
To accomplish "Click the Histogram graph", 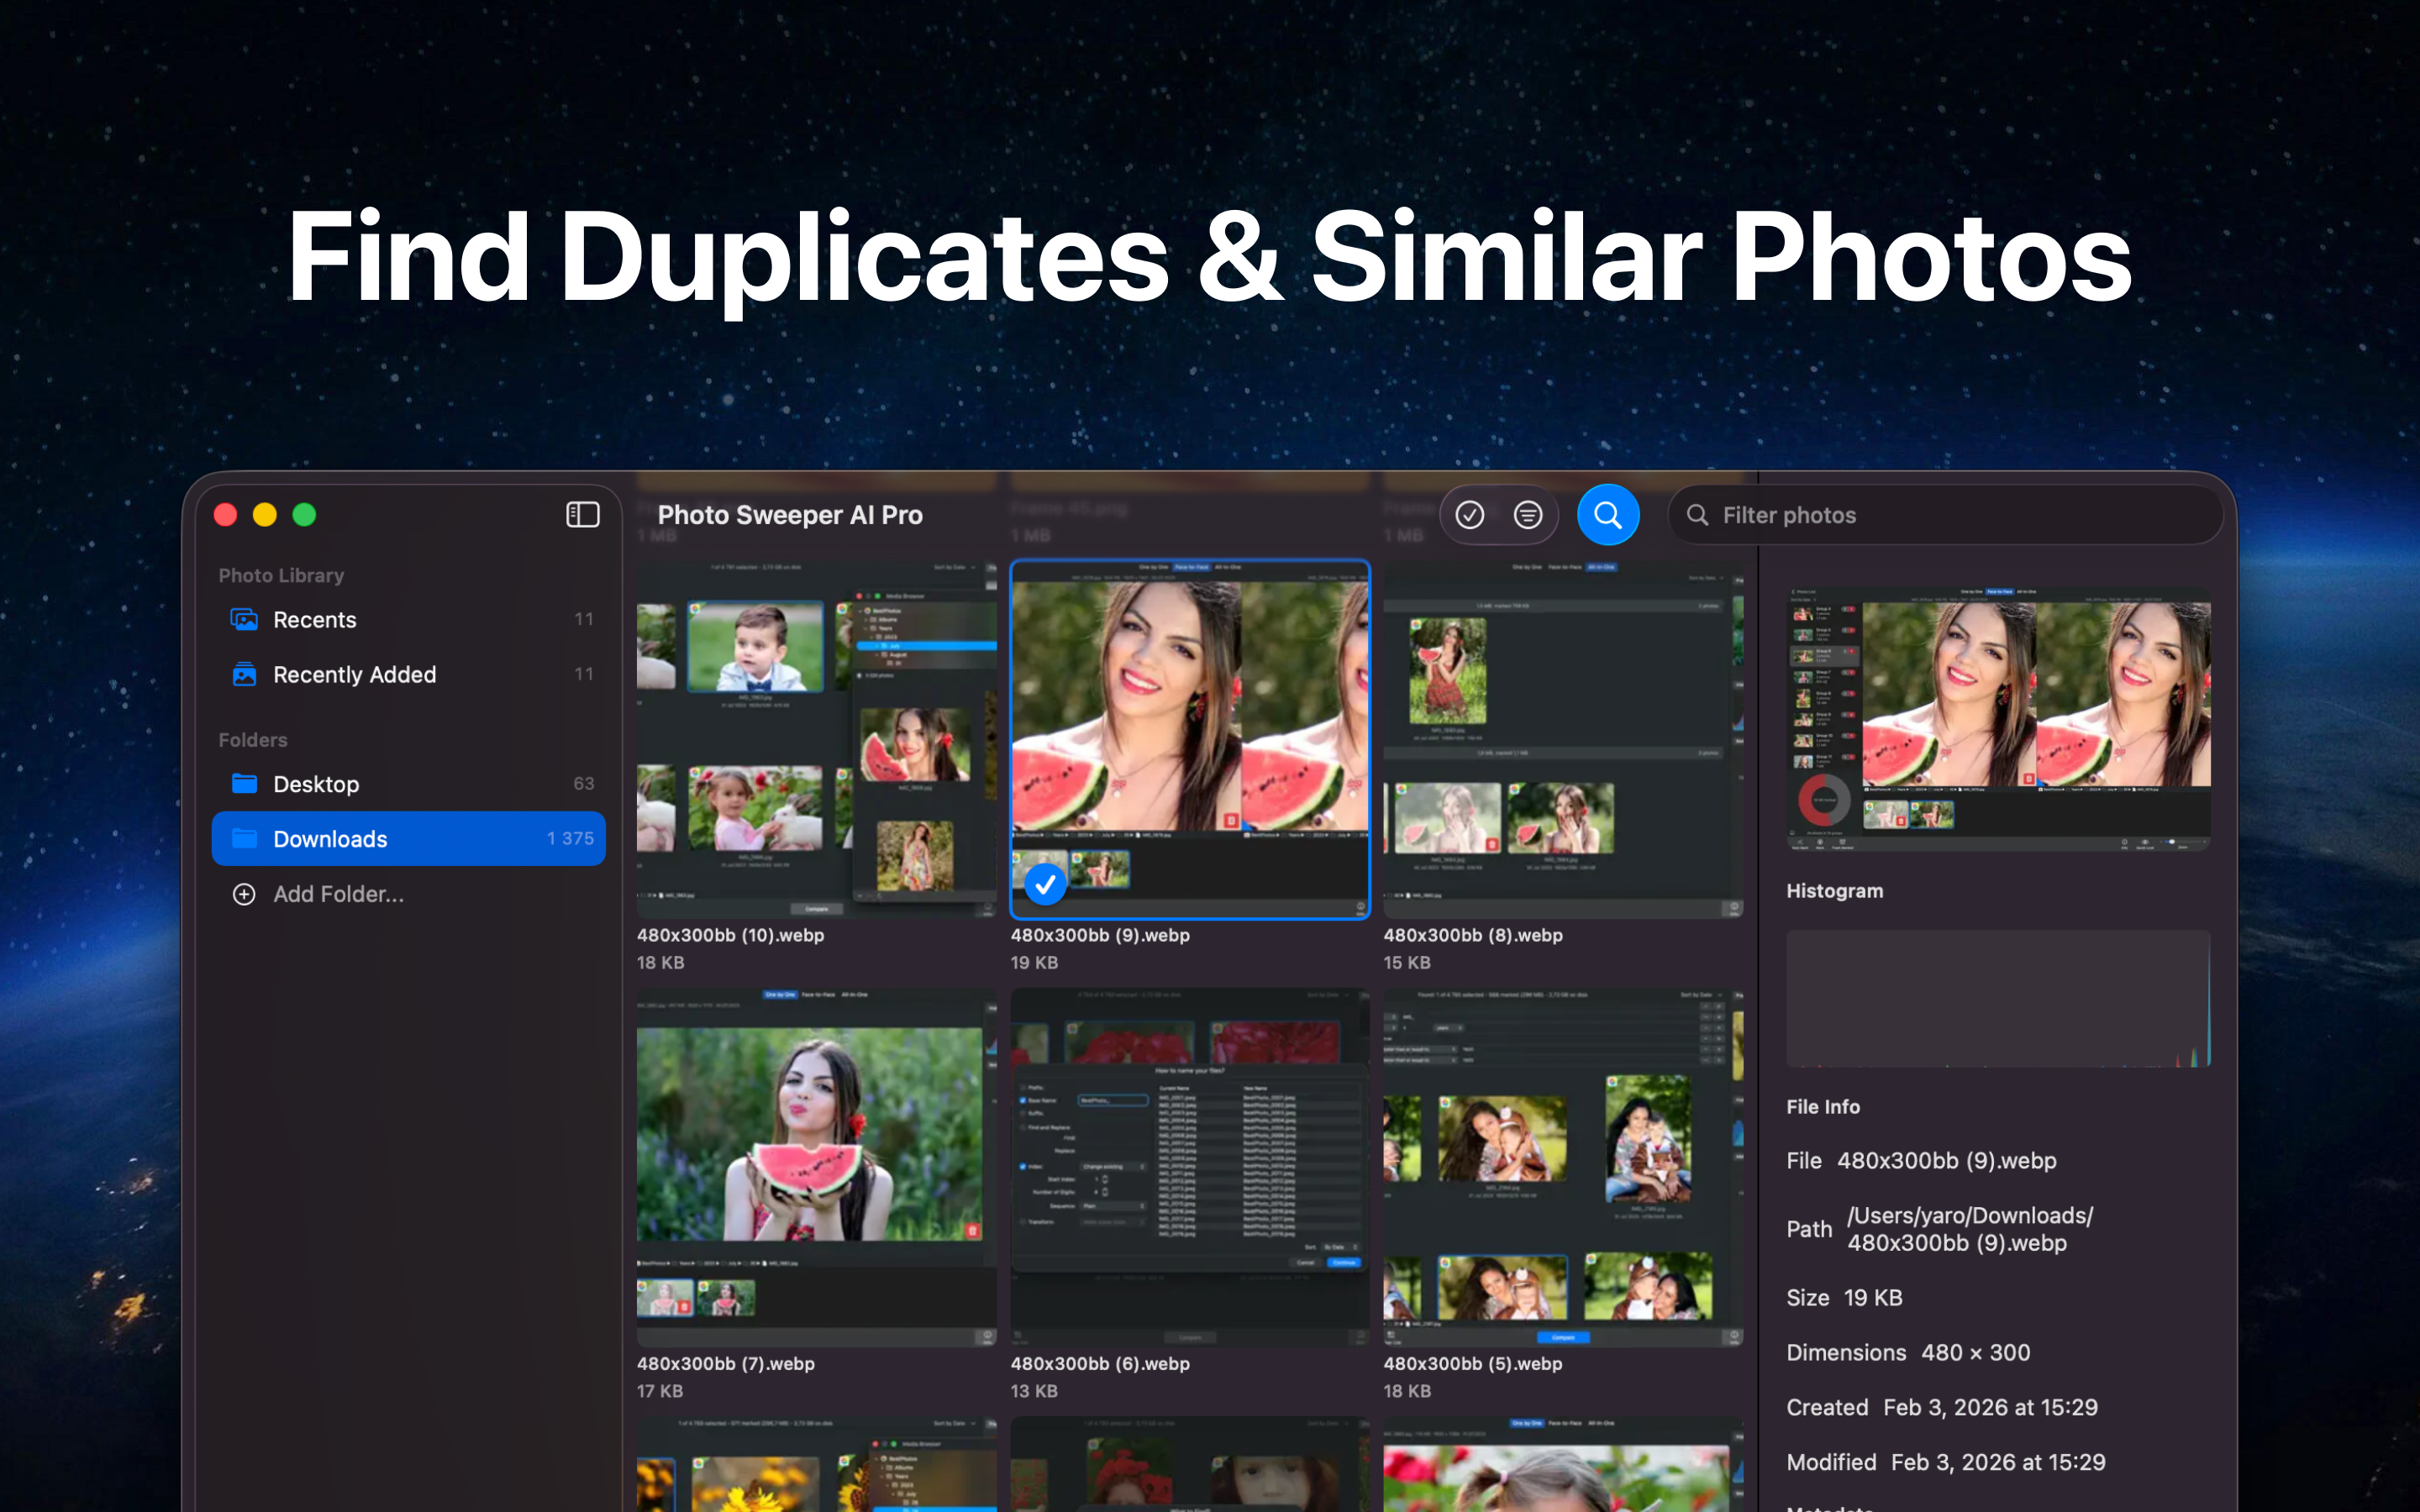I will pyautogui.click(x=1998, y=998).
